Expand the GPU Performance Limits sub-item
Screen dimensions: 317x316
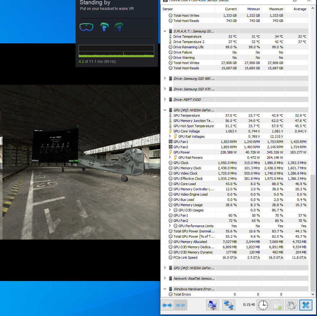coord(170,226)
